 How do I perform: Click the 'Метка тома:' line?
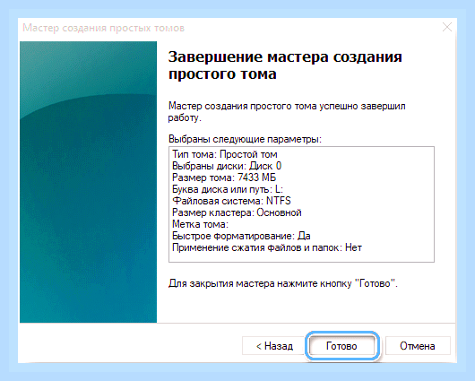click(200, 224)
